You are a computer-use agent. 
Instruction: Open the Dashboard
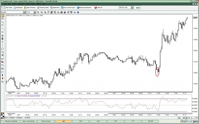18,8
